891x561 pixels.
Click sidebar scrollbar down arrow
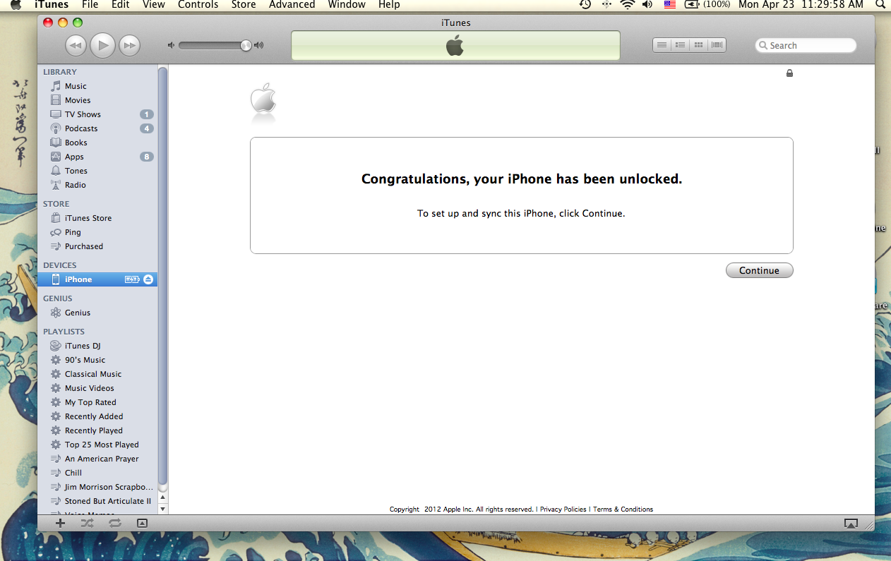click(163, 509)
